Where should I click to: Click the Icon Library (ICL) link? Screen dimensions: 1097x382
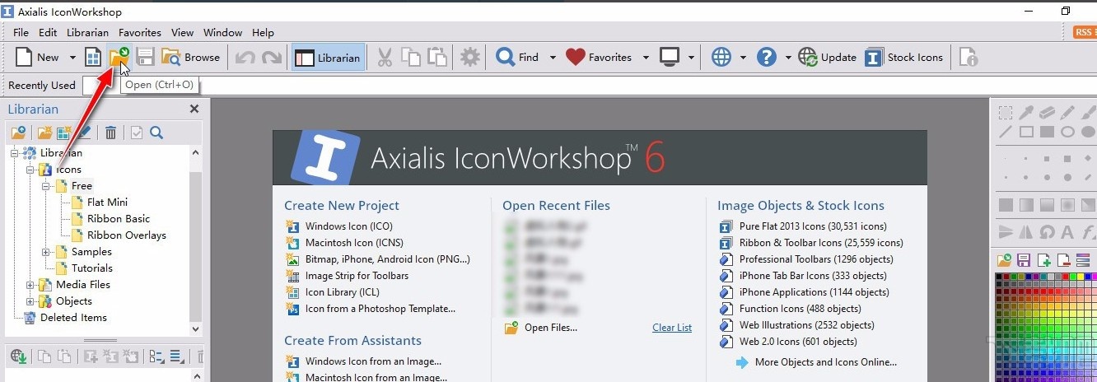coord(343,292)
